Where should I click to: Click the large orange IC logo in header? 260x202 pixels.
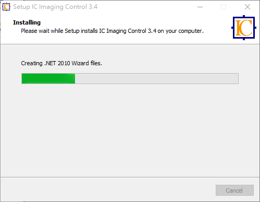tap(244, 28)
